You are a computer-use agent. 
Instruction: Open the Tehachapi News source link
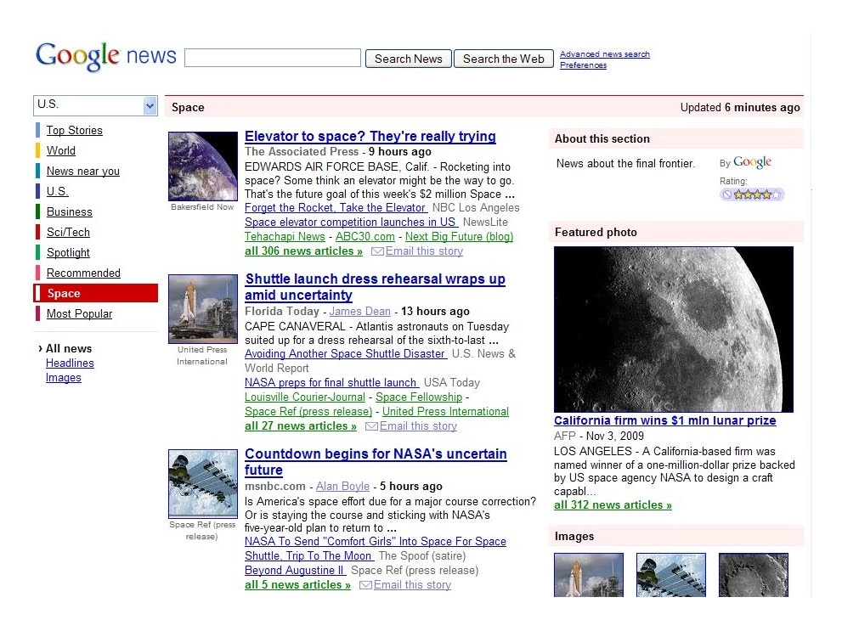[285, 237]
